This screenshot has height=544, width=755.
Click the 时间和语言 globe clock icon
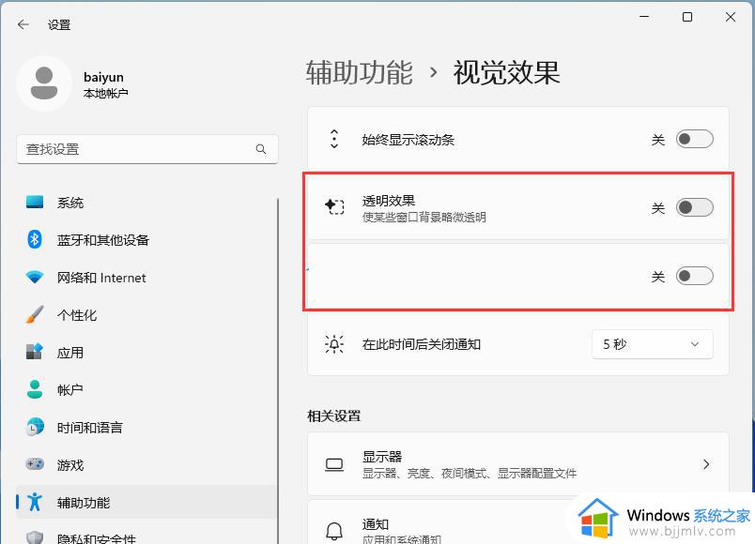click(x=35, y=427)
